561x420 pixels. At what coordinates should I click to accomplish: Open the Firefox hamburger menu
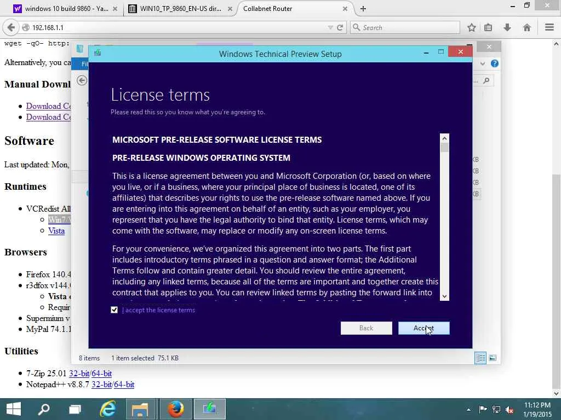click(x=549, y=27)
